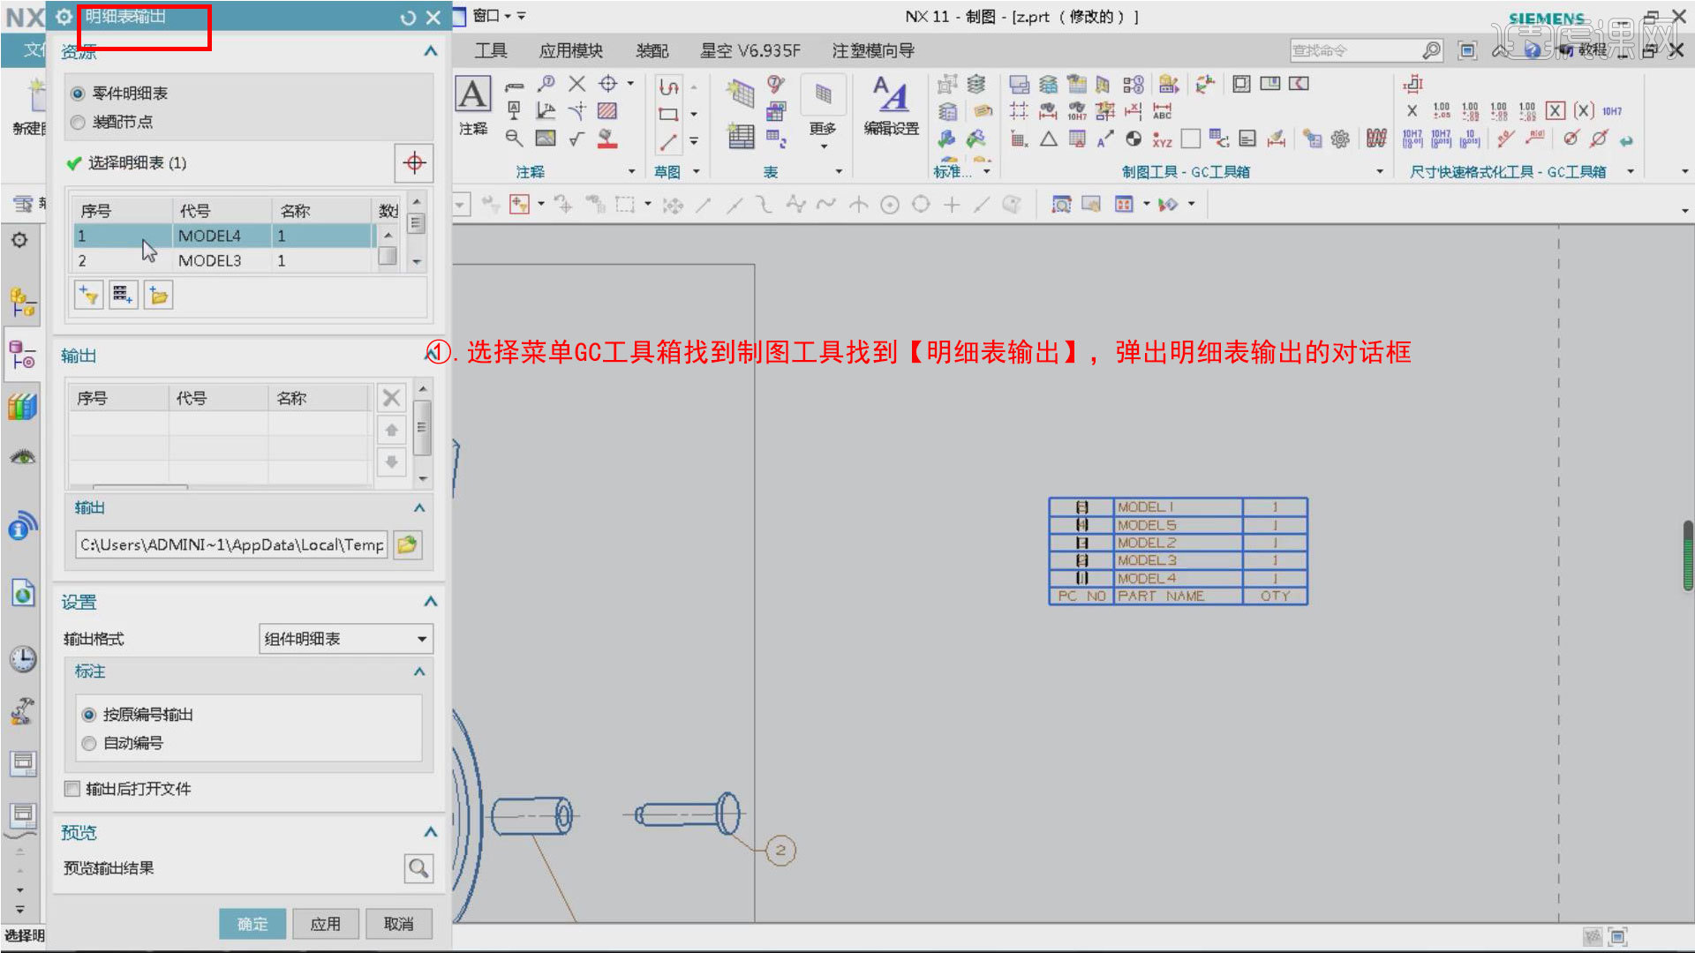Switch to the 应用模块 ribbon tab
Image resolution: width=1695 pixels, height=953 pixels.
click(571, 51)
